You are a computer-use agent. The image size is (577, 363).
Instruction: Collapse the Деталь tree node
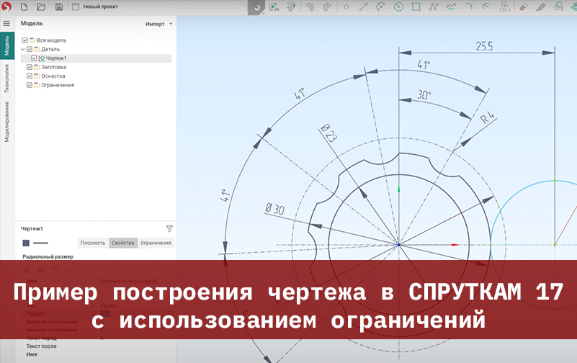(23, 49)
